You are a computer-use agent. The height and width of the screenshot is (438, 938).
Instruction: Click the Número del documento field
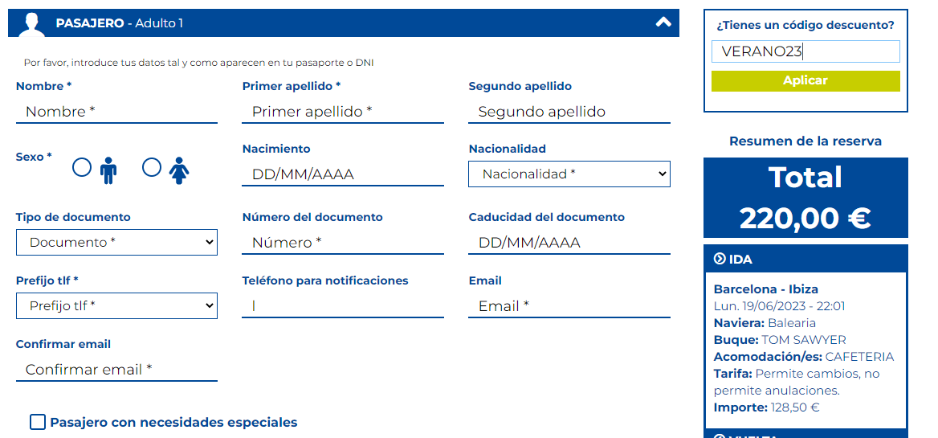point(343,243)
